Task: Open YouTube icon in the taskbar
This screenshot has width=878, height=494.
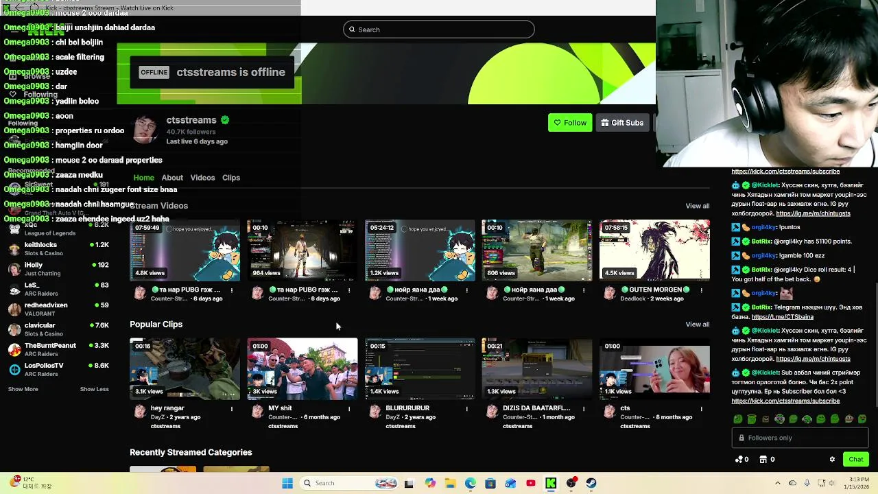Action: [531, 483]
